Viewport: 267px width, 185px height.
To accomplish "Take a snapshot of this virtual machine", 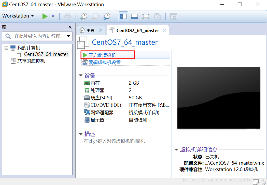I will 84,16.
